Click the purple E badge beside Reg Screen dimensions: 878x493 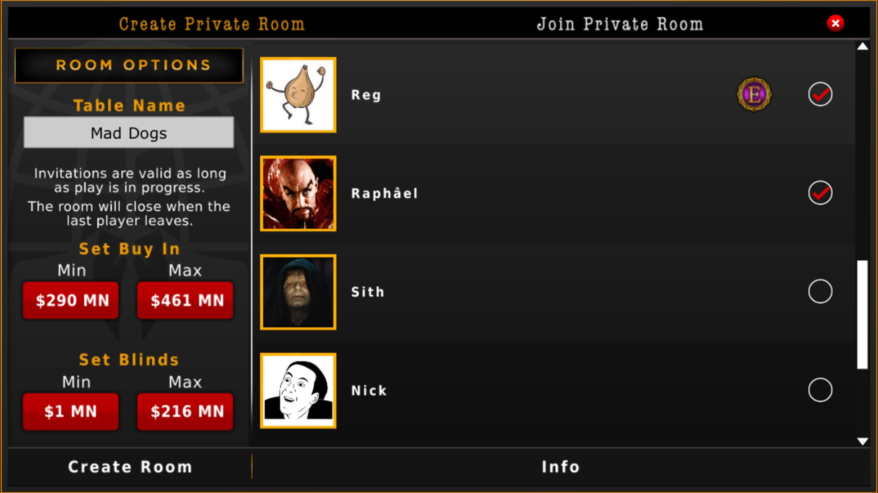point(754,94)
